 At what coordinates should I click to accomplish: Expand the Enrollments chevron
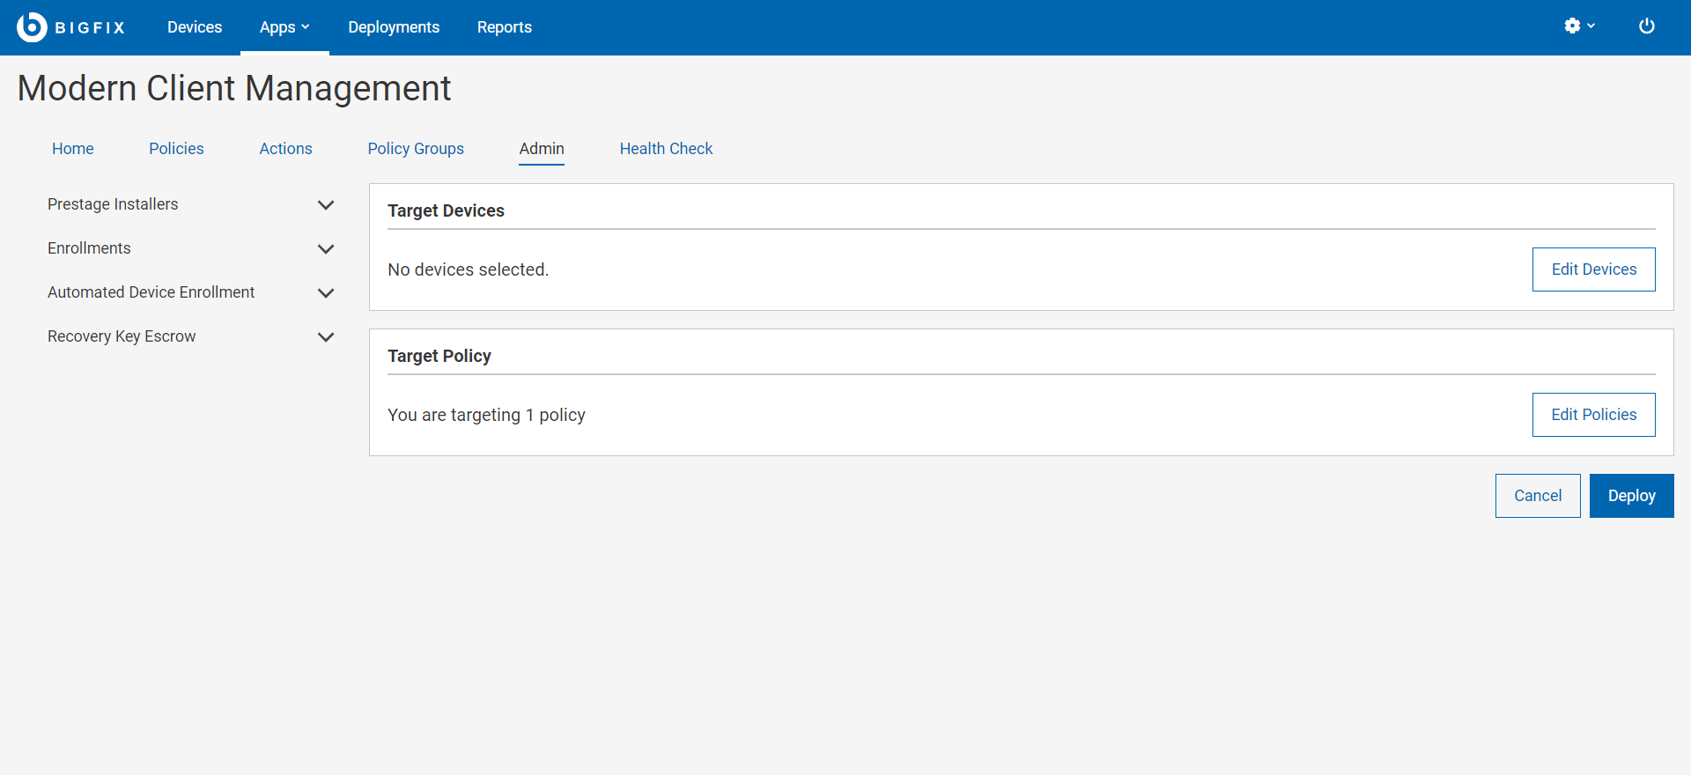(325, 249)
